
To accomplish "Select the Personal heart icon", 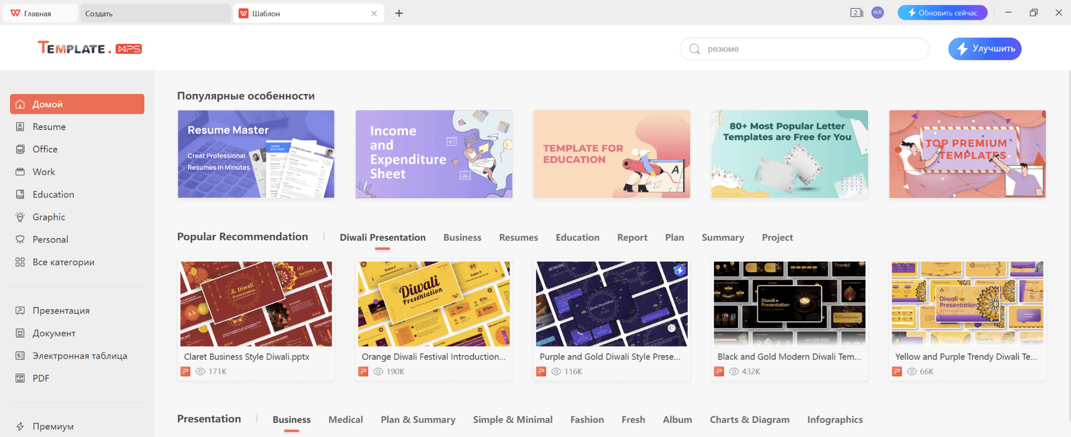I will pos(20,240).
